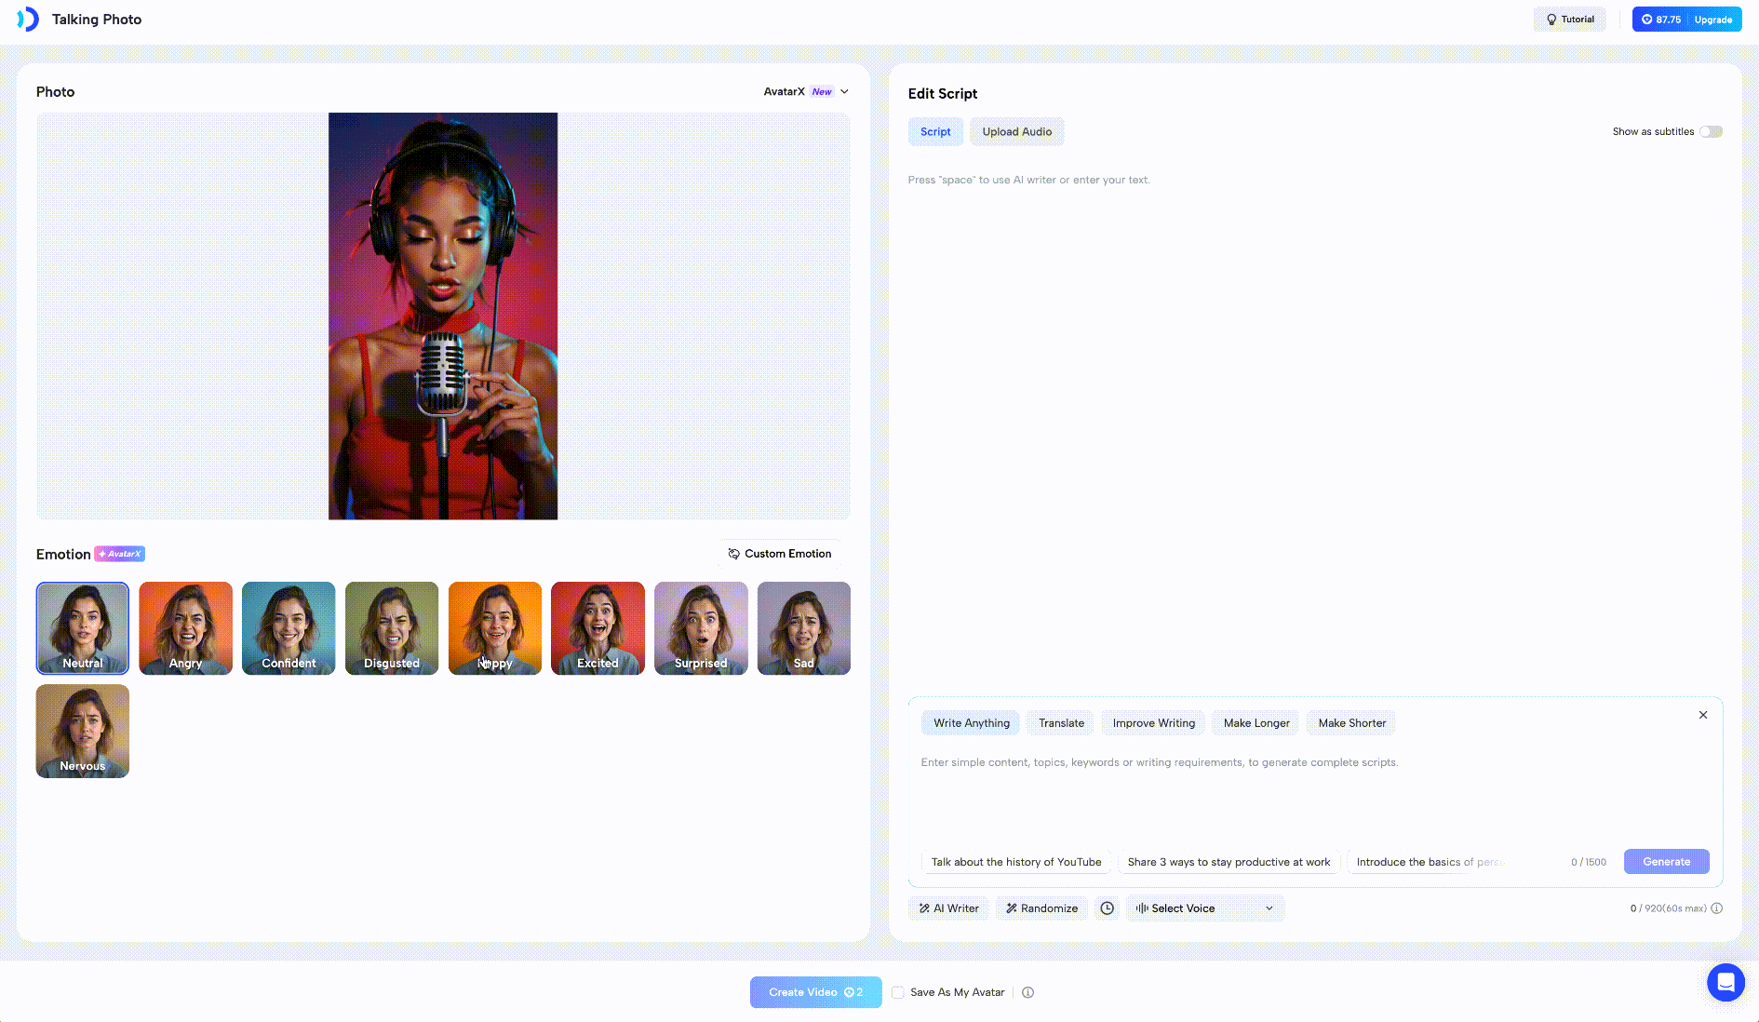Close the AI writer panel
This screenshot has width=1759, height=1022.
pyautogui.click(x=1703, y=715)
